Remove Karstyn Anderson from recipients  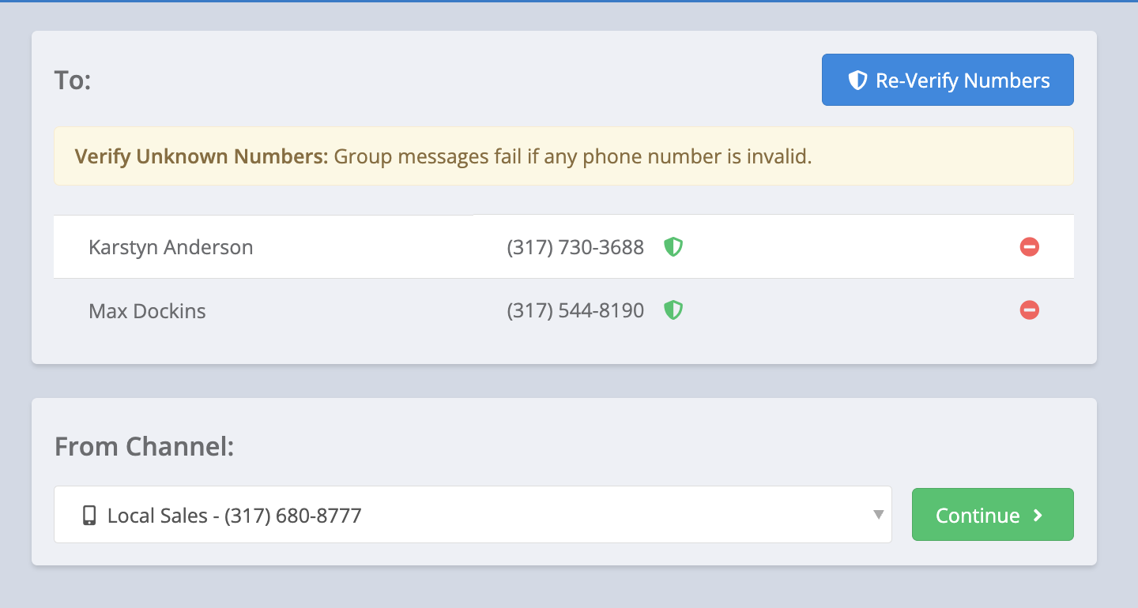[x=1029, y=247]
